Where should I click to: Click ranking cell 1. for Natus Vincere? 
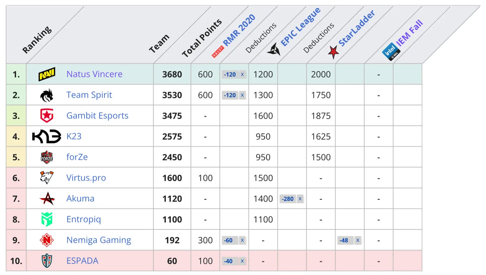pos(16,74)
